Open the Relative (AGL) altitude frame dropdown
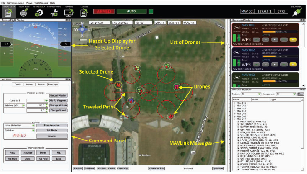Image resolution: width=307 pixels, height=174 pixels. [15, 106]
